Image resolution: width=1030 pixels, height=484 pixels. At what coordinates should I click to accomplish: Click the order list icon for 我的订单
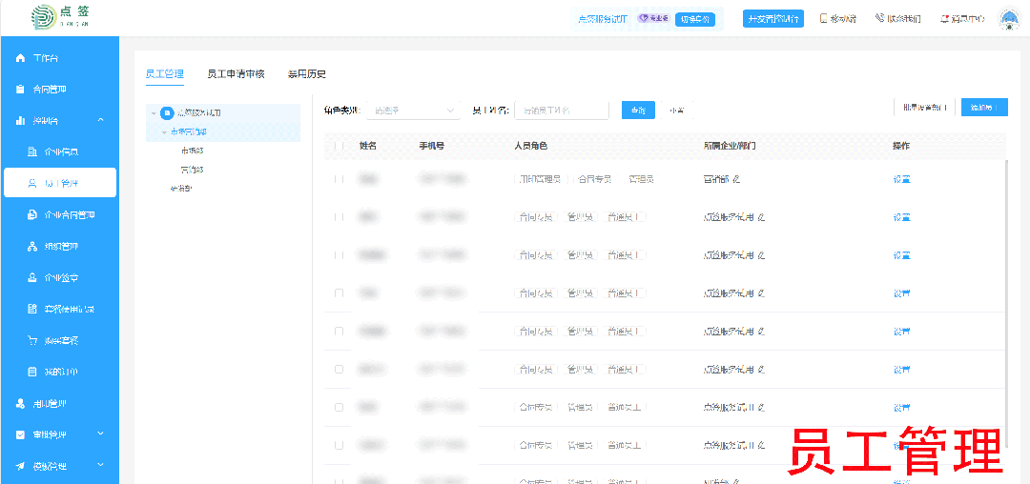tap(32, 372)
